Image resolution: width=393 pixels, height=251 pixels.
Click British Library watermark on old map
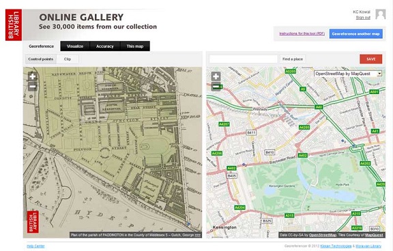point(33,222)
